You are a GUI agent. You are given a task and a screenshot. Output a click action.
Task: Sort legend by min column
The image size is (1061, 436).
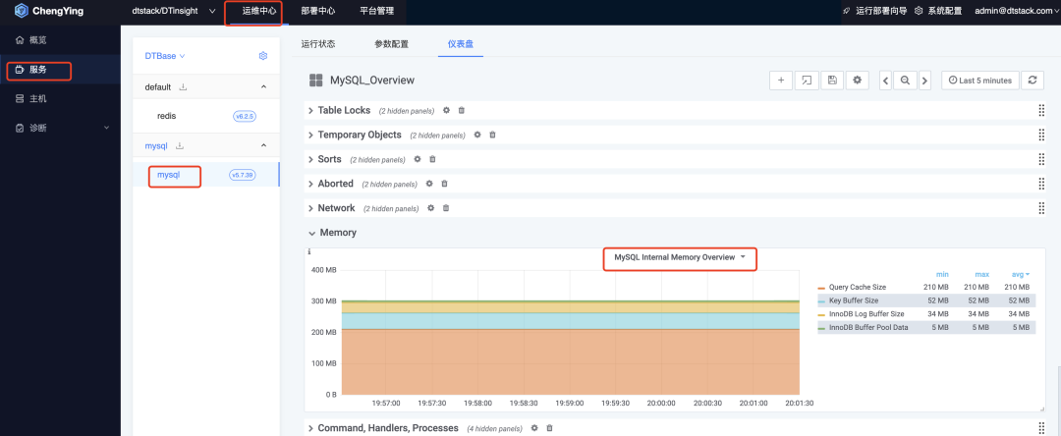[x=942, y=274]
